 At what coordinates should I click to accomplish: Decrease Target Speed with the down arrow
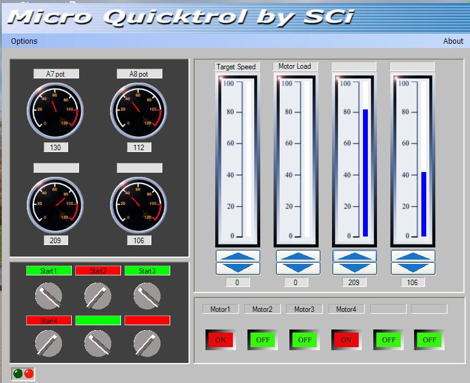tap(238, 268)
